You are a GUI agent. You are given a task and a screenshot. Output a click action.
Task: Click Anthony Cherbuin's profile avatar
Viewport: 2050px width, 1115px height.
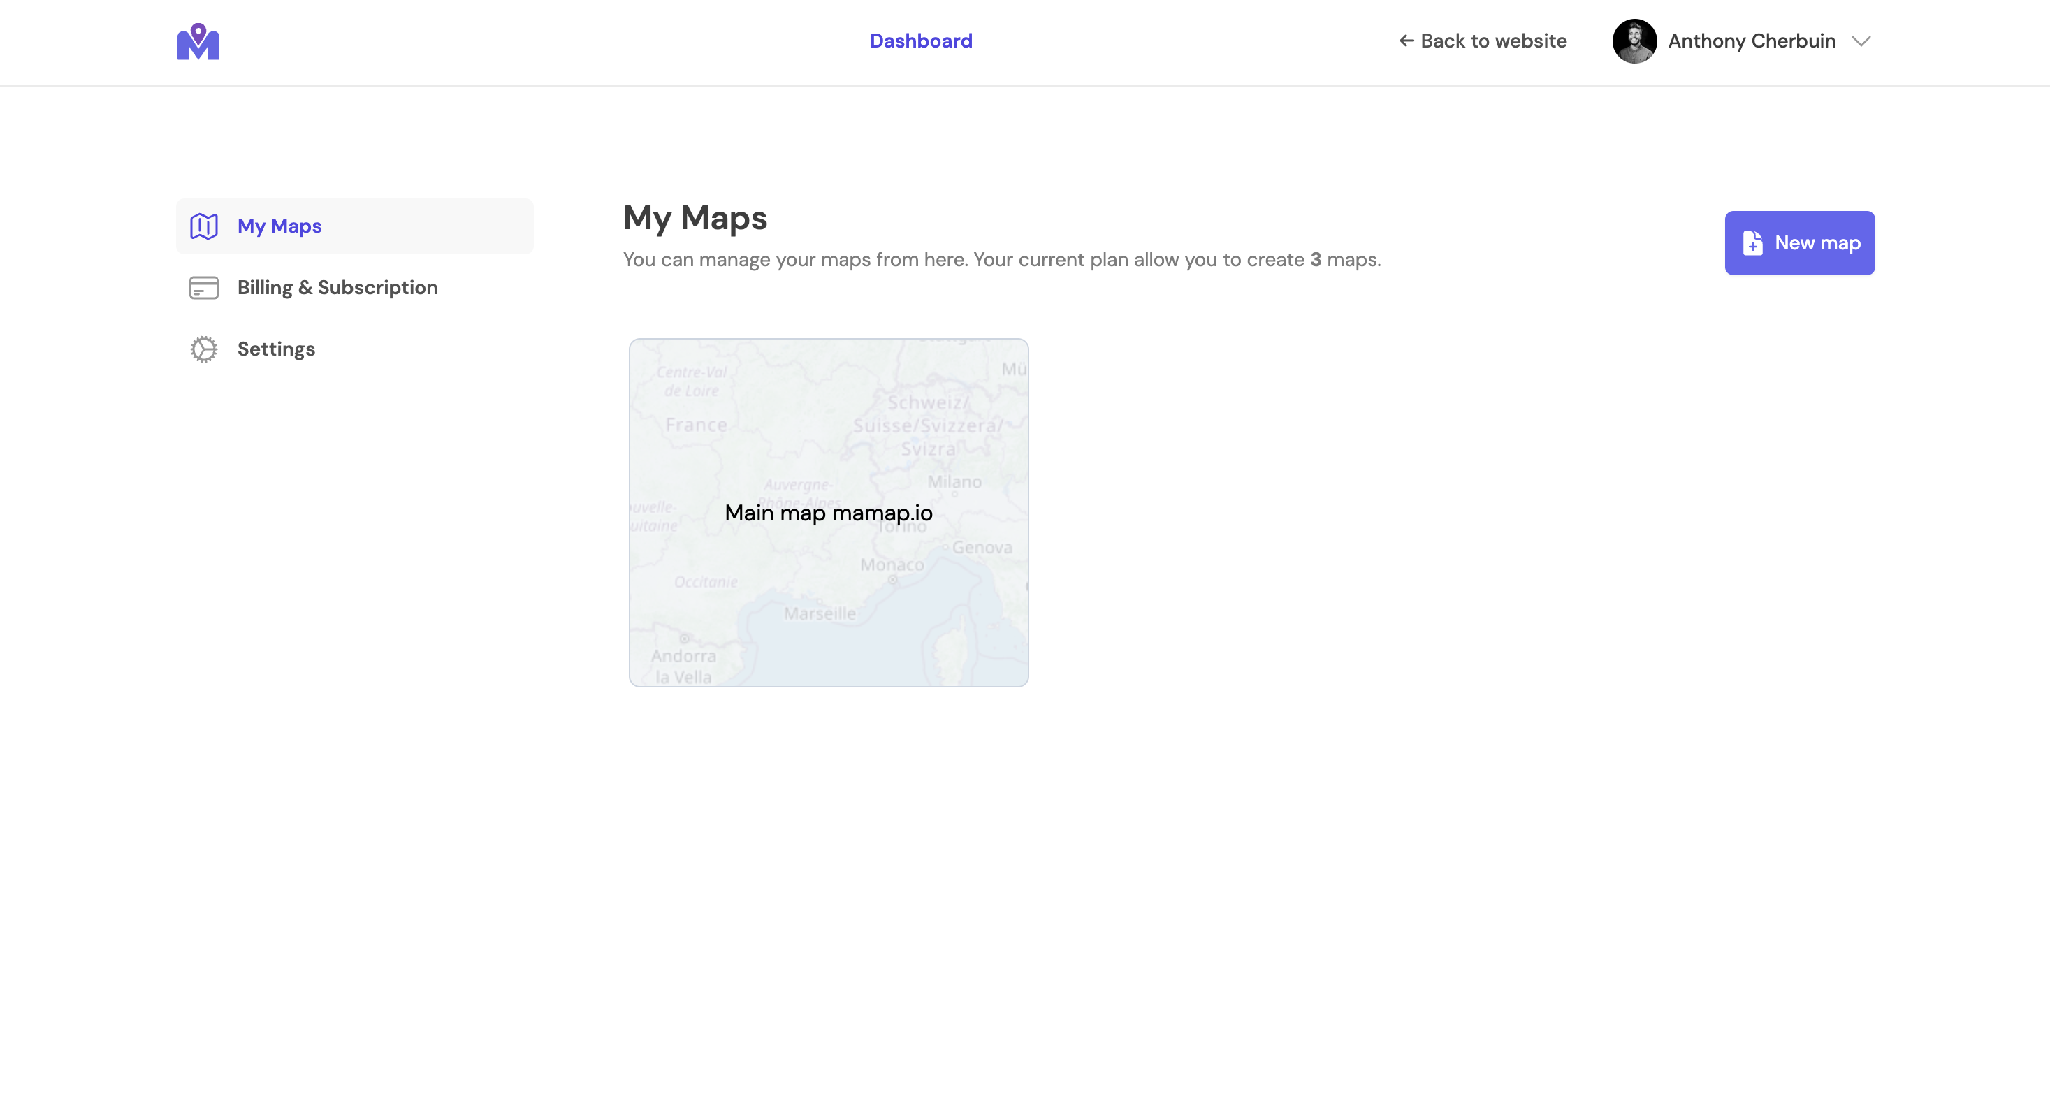[1634, 41]
